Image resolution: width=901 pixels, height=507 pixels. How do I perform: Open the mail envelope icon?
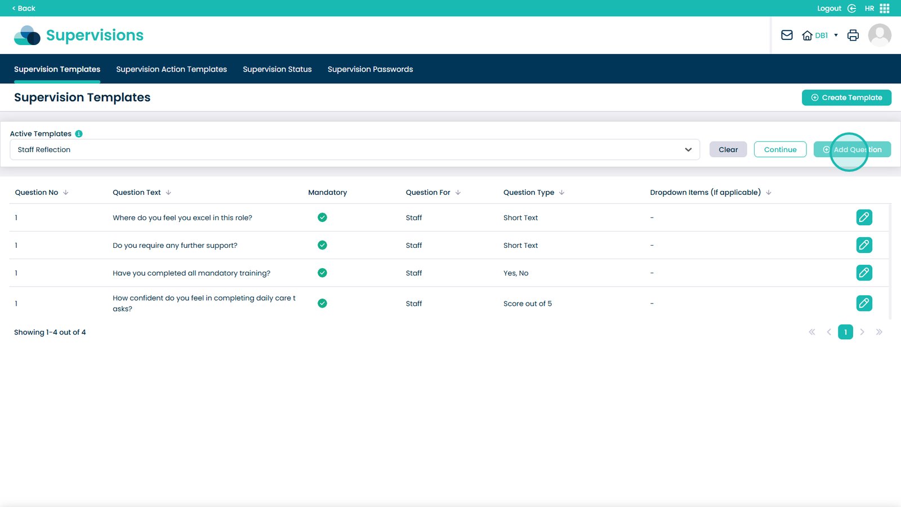click(787, 35)
